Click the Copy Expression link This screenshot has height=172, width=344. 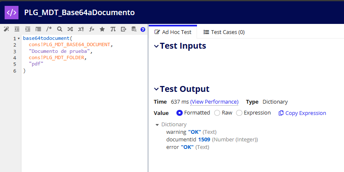[302, 113]
